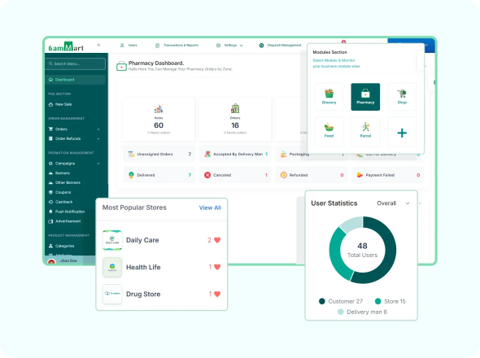Click the Canceled red X icon
The height and width of the screenshot is (358, 480).
point(207,175)
